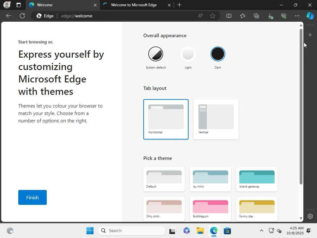The width and height of the screenshot is (317, 238).
Task: Close the Welcome to Microsoft Edge tab
Action: pos(169,5)
